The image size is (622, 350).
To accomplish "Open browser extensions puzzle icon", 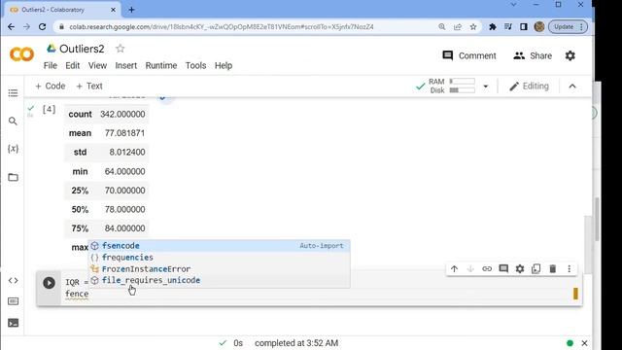I will coord(493,27).
